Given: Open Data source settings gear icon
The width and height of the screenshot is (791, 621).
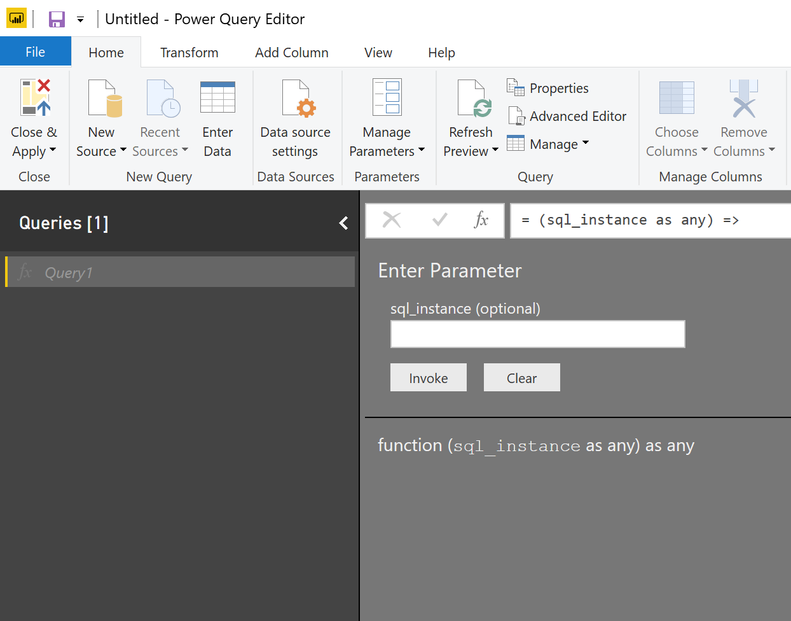Looking at the screenshot, I should point(299,99).
